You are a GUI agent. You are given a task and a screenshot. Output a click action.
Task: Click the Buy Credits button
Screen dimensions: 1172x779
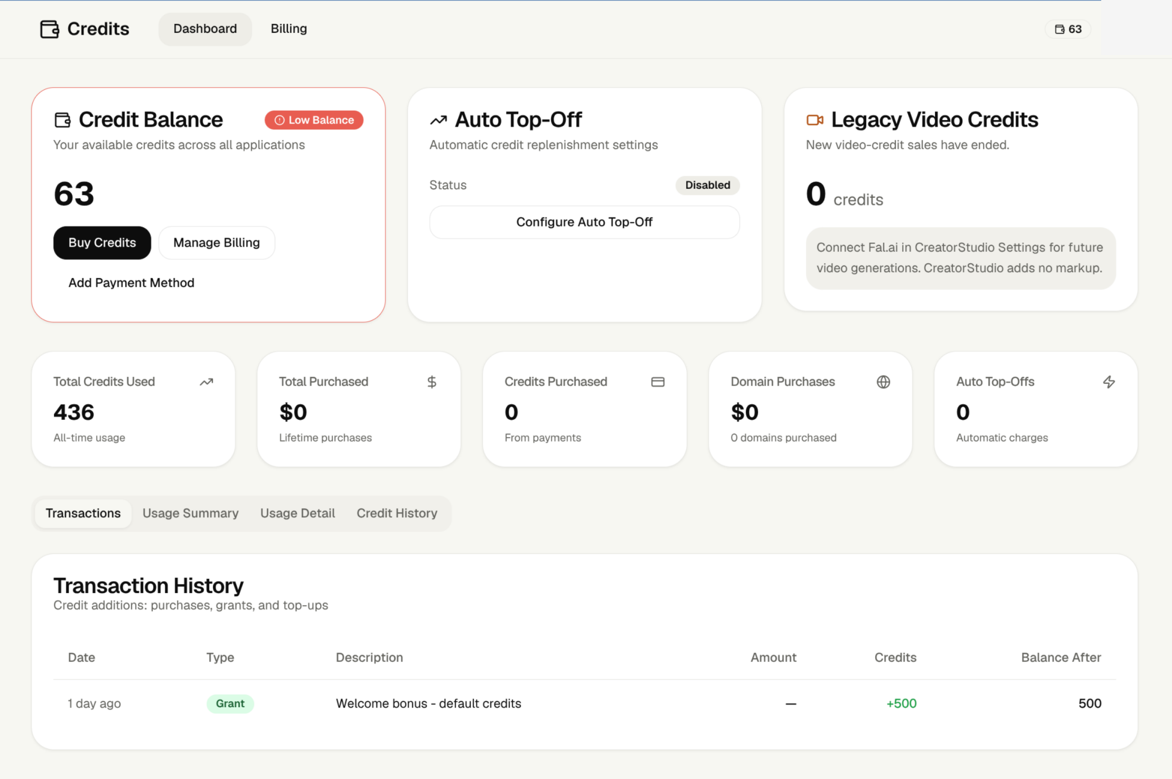pos(102,243)
